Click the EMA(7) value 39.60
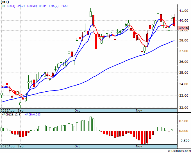Screen dimensions: 191x153 pos(64,6)
